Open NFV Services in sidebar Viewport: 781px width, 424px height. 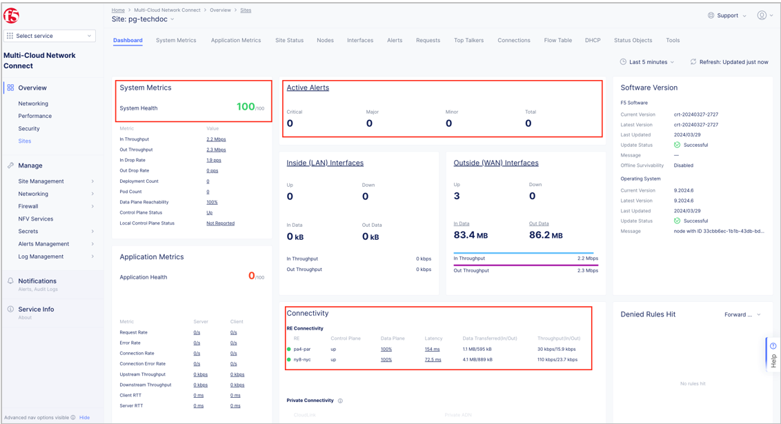35,219
